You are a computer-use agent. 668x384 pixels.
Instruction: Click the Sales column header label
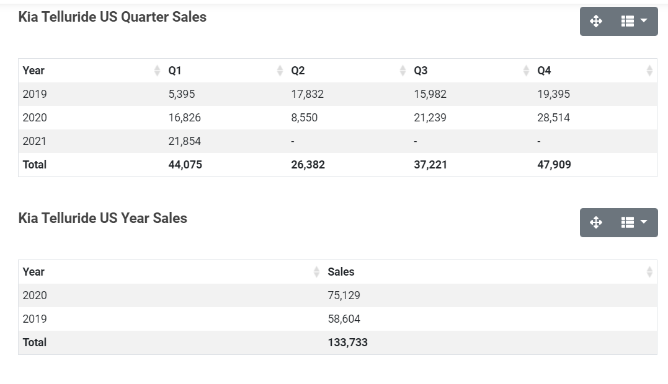tap(341, 272)
